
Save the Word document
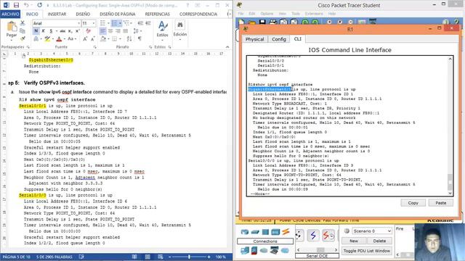click(16, 5)
